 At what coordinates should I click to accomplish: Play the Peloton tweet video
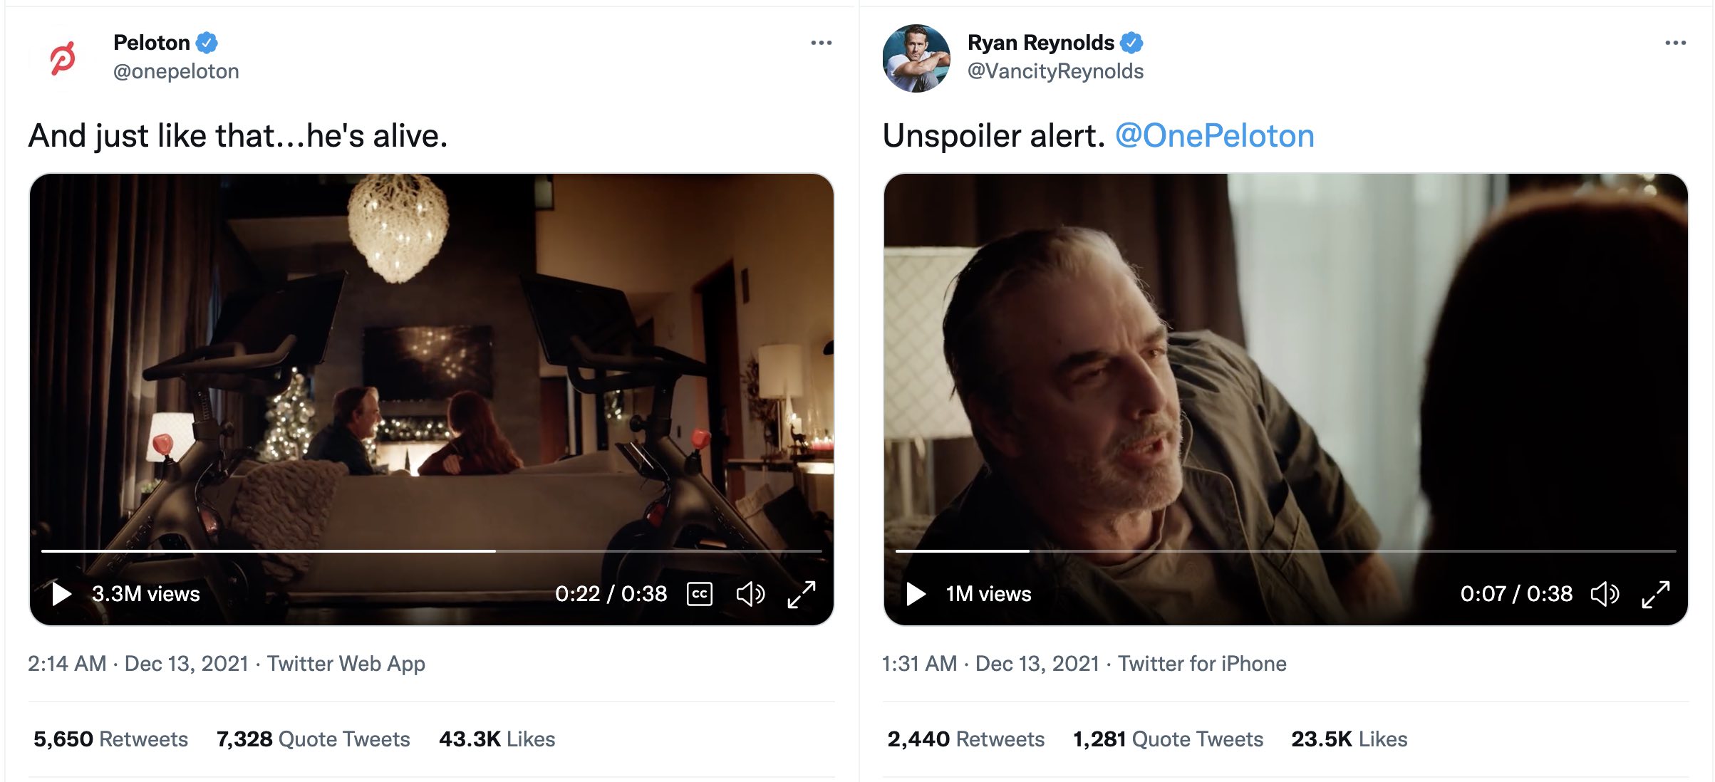click(x=62, y=593)
